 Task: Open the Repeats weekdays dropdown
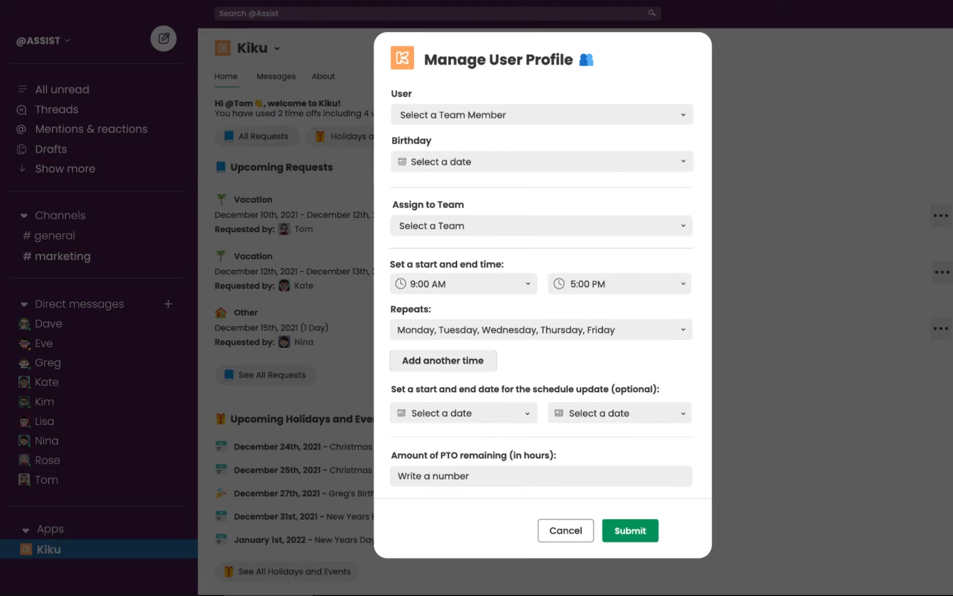tap(541, 330)
